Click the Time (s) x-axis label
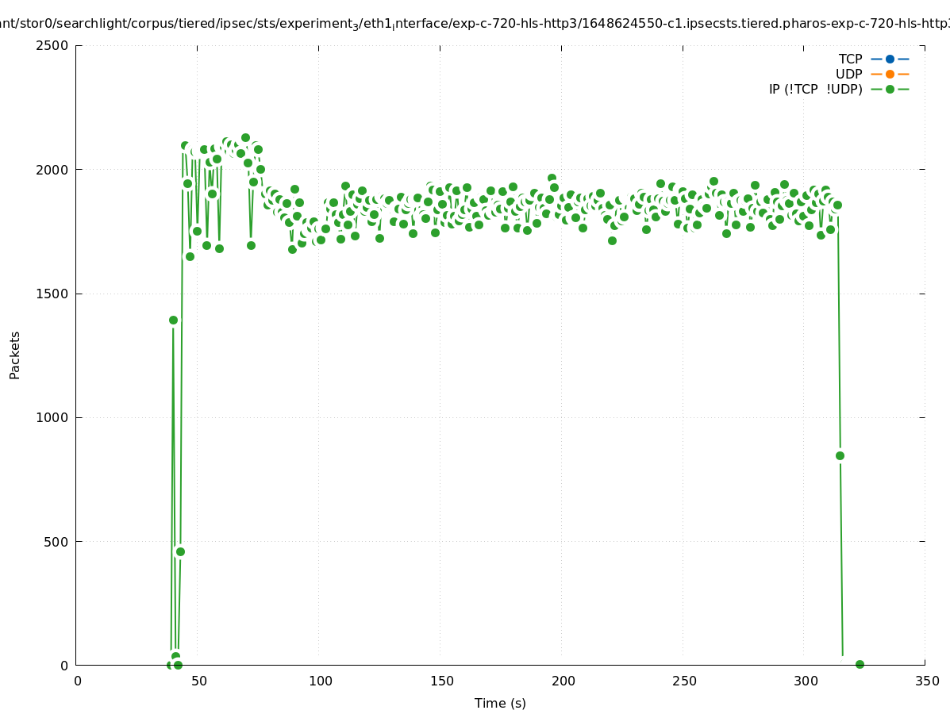The height and width of the screenshot is (714, 950). coord(500,703)
